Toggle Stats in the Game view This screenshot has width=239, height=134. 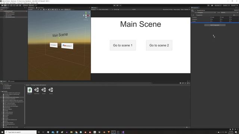182,10
